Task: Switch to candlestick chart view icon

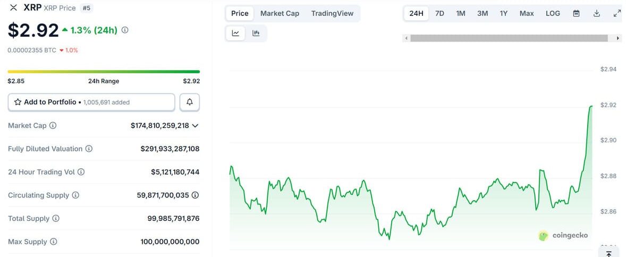Action: click(x=256, y=33)
